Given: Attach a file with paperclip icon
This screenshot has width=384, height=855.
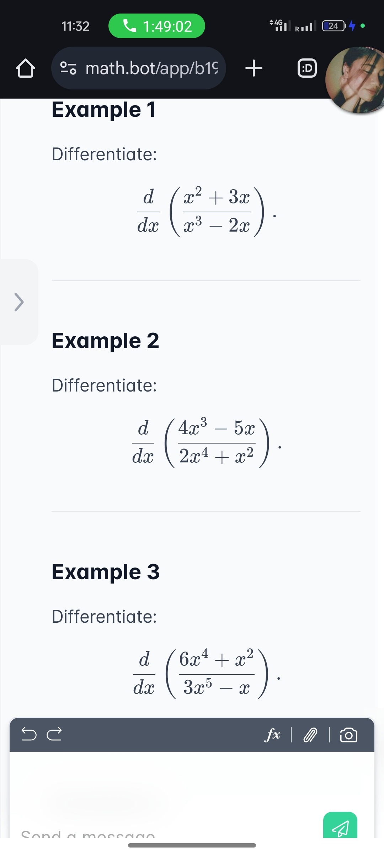Looking at the screenshot, I should pos(310,735).
